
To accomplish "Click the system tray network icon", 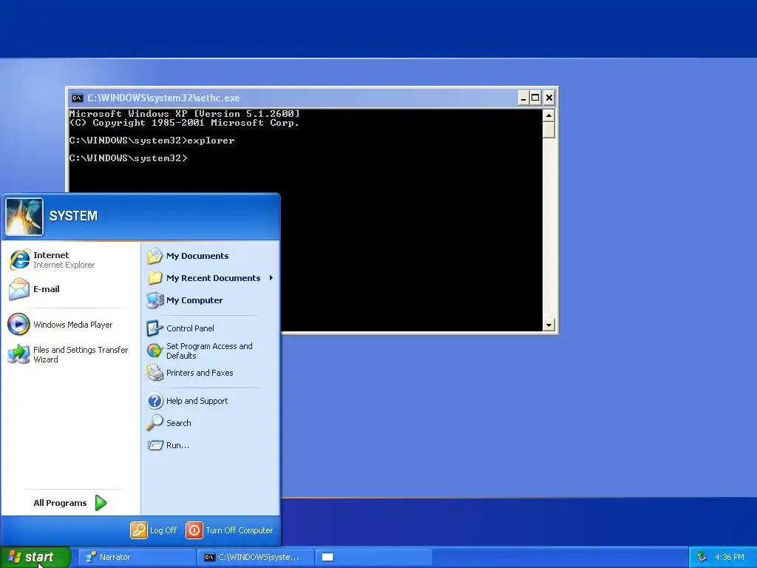I will tap(702, 558).
